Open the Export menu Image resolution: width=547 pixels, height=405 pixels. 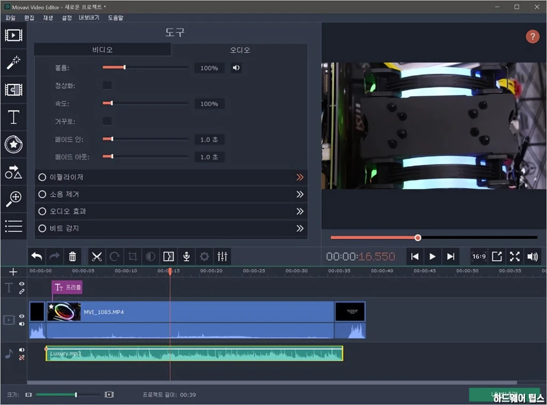(x=89, y=18)
